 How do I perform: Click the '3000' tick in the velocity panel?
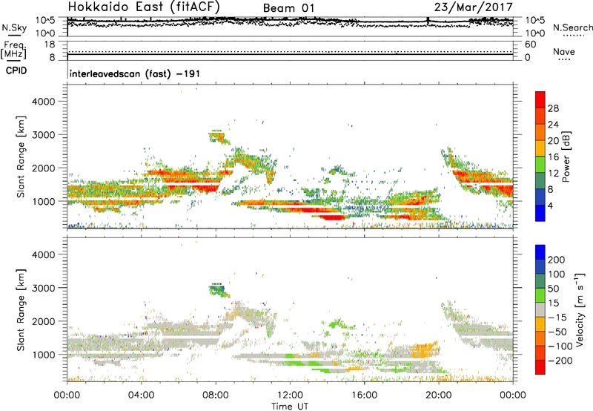tap(44, 288)
